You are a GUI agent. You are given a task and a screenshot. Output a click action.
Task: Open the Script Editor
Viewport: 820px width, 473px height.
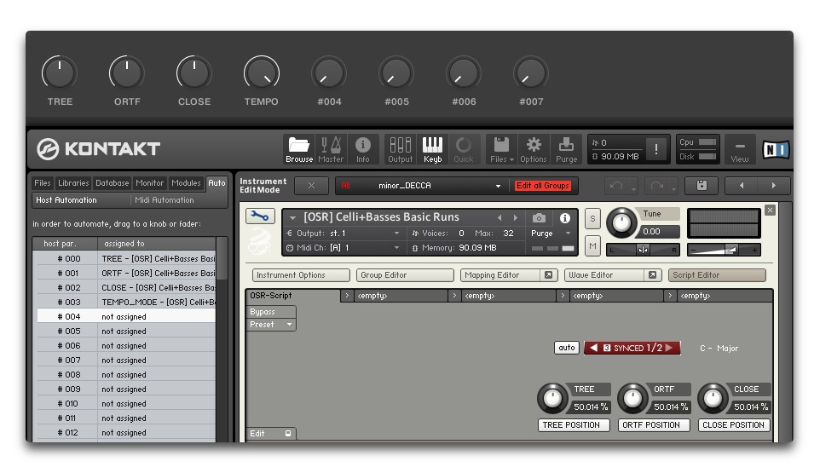pos(717,275)
